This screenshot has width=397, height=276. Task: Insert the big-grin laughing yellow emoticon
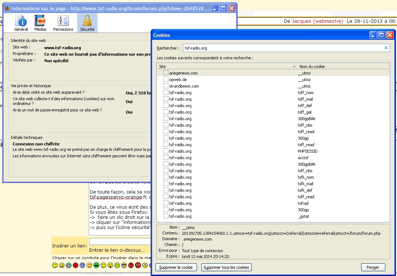[62, 266]
